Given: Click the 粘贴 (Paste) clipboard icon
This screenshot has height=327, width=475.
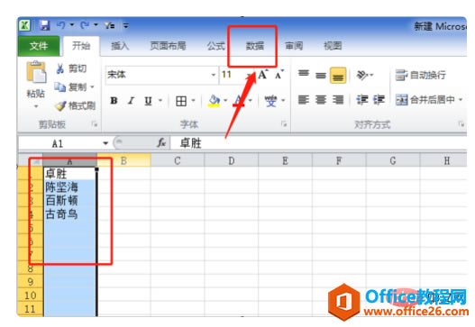Looking at the screenshot, I should [36, 72].
